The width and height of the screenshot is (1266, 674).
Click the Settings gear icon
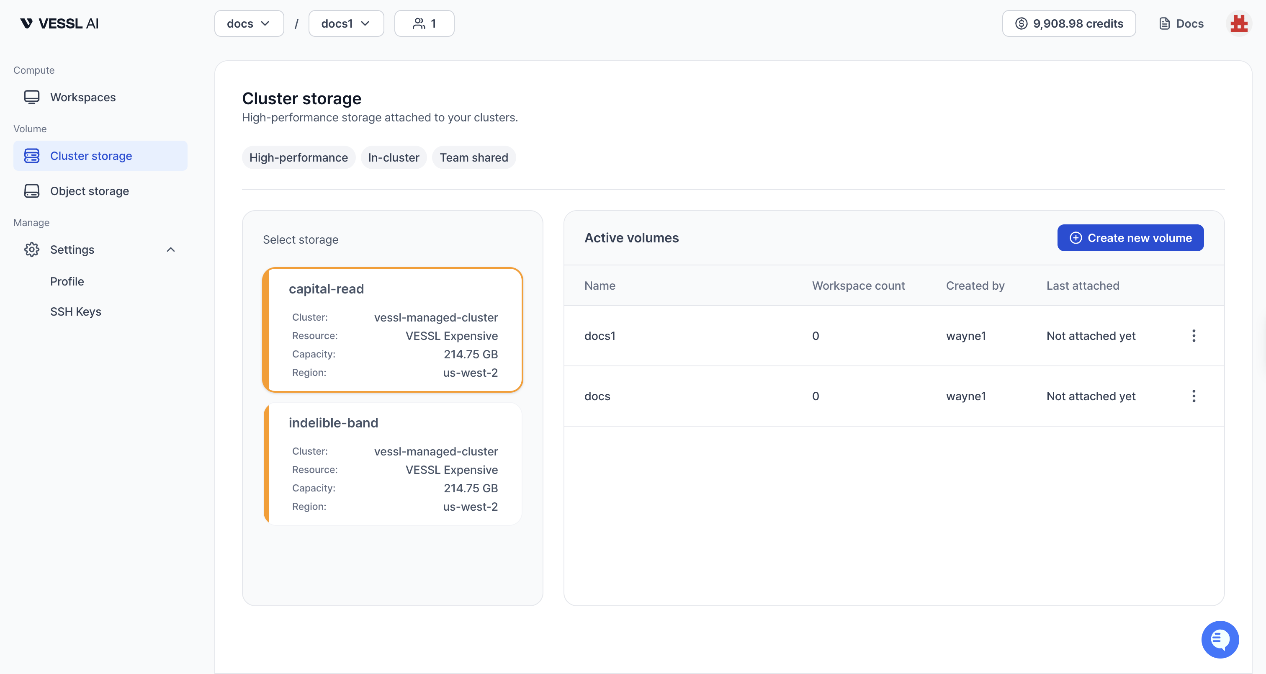[x=31, y=249]
